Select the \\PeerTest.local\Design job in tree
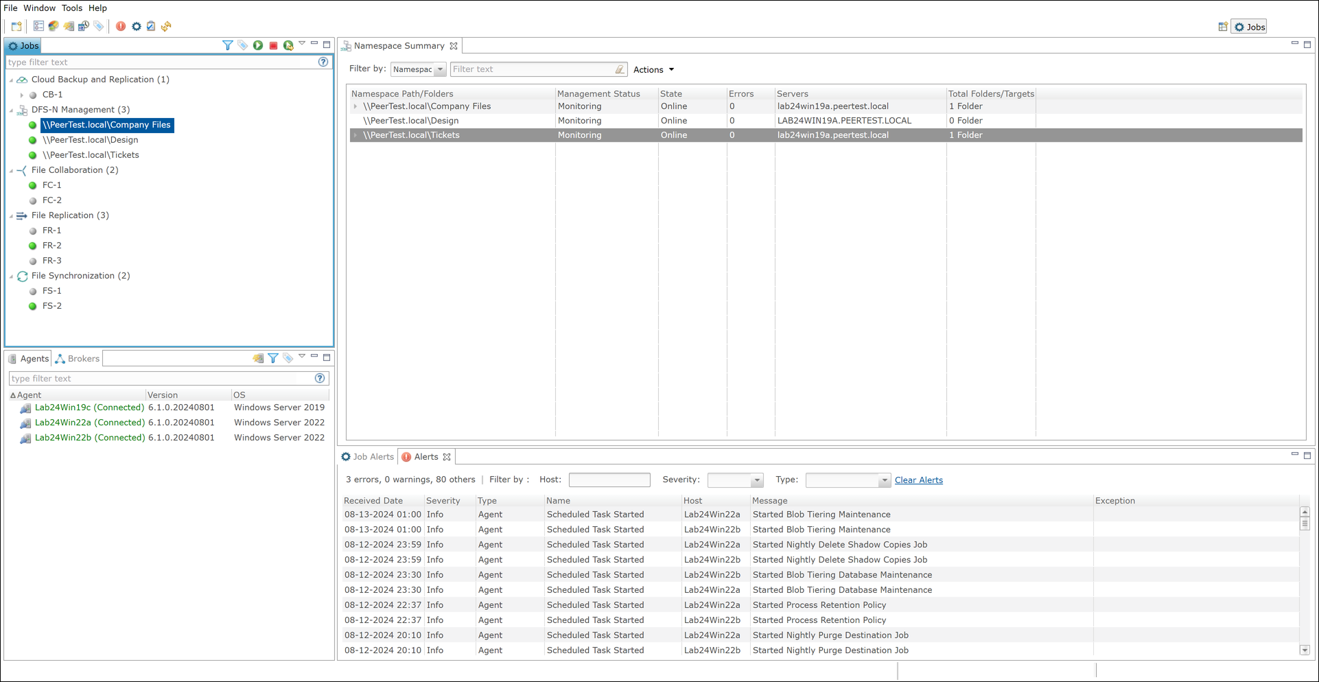 tap(91, 140)
